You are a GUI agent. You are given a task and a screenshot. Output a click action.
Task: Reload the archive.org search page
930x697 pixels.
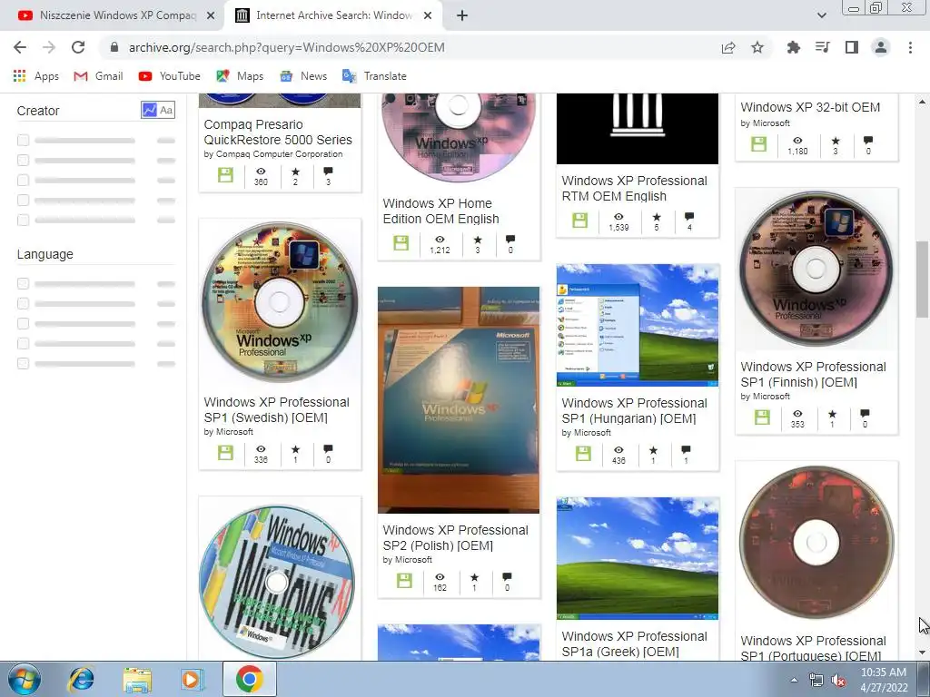click(78, 47)
